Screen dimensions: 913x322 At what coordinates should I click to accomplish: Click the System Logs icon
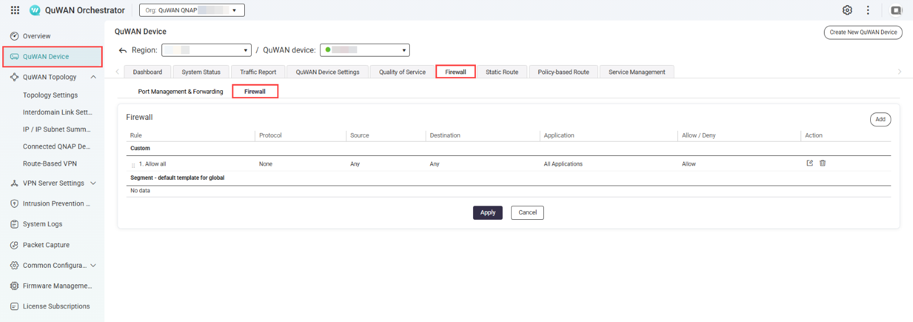click(x=14, y=224)
